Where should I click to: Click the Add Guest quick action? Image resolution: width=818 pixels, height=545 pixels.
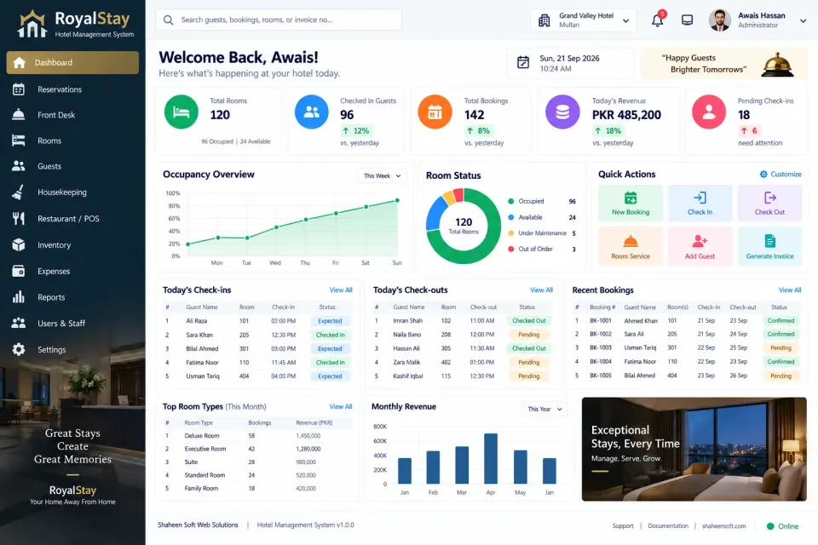point(700,247)
